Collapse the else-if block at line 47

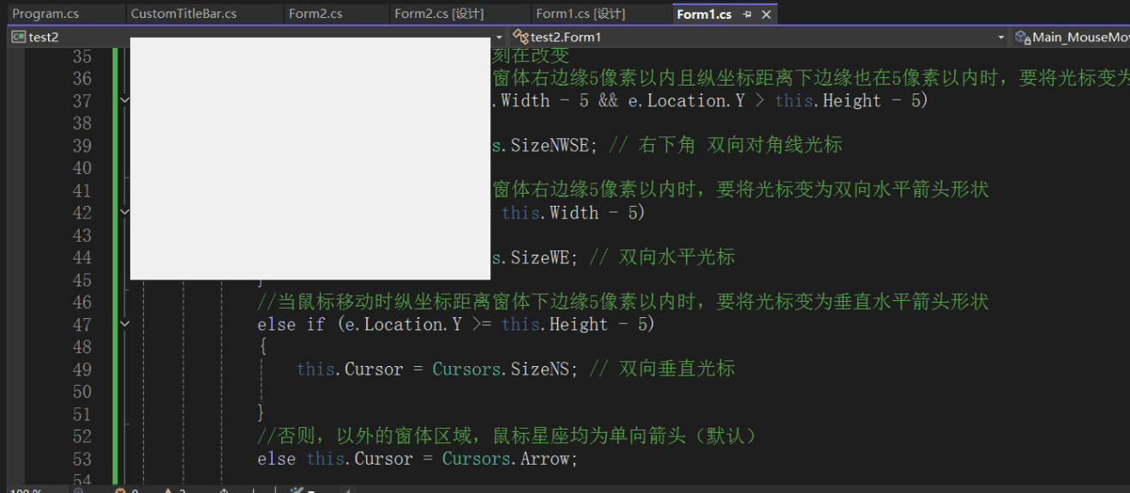click(x=125, y=324)
